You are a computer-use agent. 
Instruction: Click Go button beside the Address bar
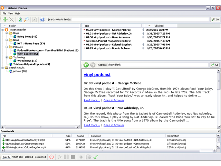click(x=215, y=65)
